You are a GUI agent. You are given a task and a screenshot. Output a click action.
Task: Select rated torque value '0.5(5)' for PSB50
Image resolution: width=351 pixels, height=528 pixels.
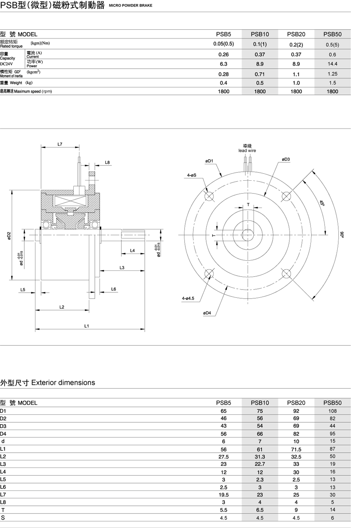pos(332,44)
